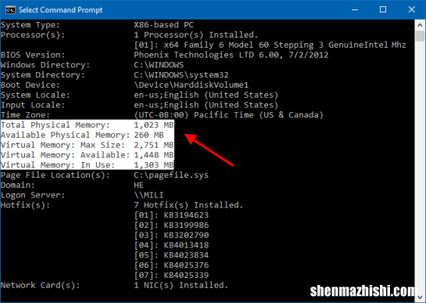Click the 'BIOS Version:' label
Viewport: 426px width, 303px height.
[x=33, y=55]
